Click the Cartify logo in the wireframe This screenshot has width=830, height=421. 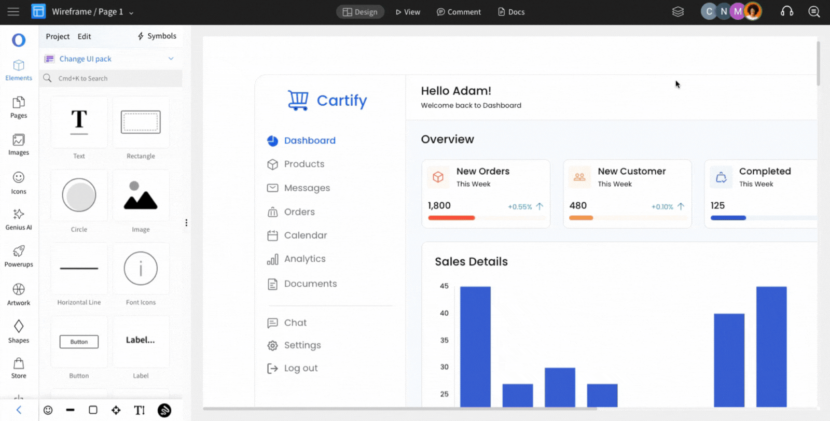click(327, 100)
